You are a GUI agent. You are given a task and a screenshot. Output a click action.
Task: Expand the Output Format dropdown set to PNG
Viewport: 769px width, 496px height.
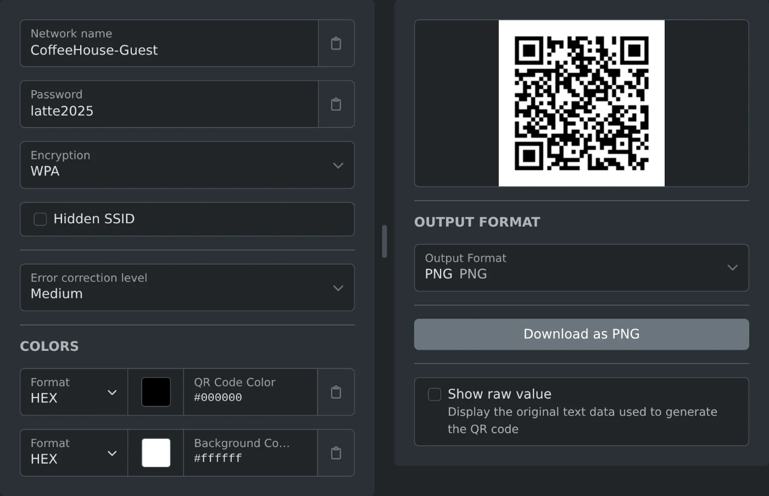pyautogui.click(x=581, y=268)
